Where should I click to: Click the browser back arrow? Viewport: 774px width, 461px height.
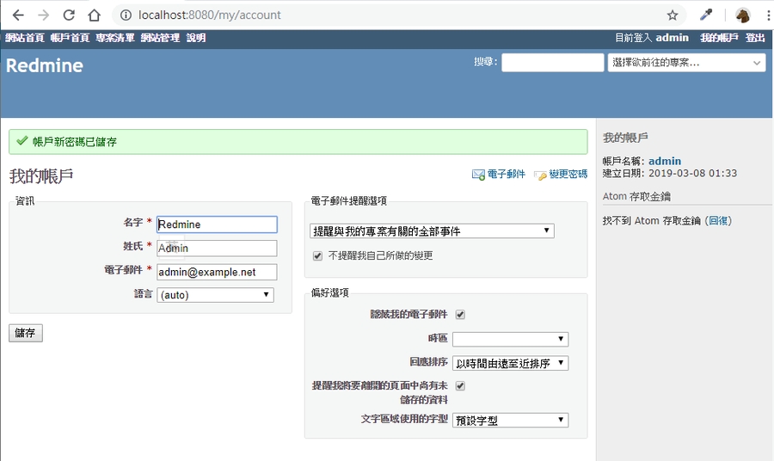(x=18, y=15)
